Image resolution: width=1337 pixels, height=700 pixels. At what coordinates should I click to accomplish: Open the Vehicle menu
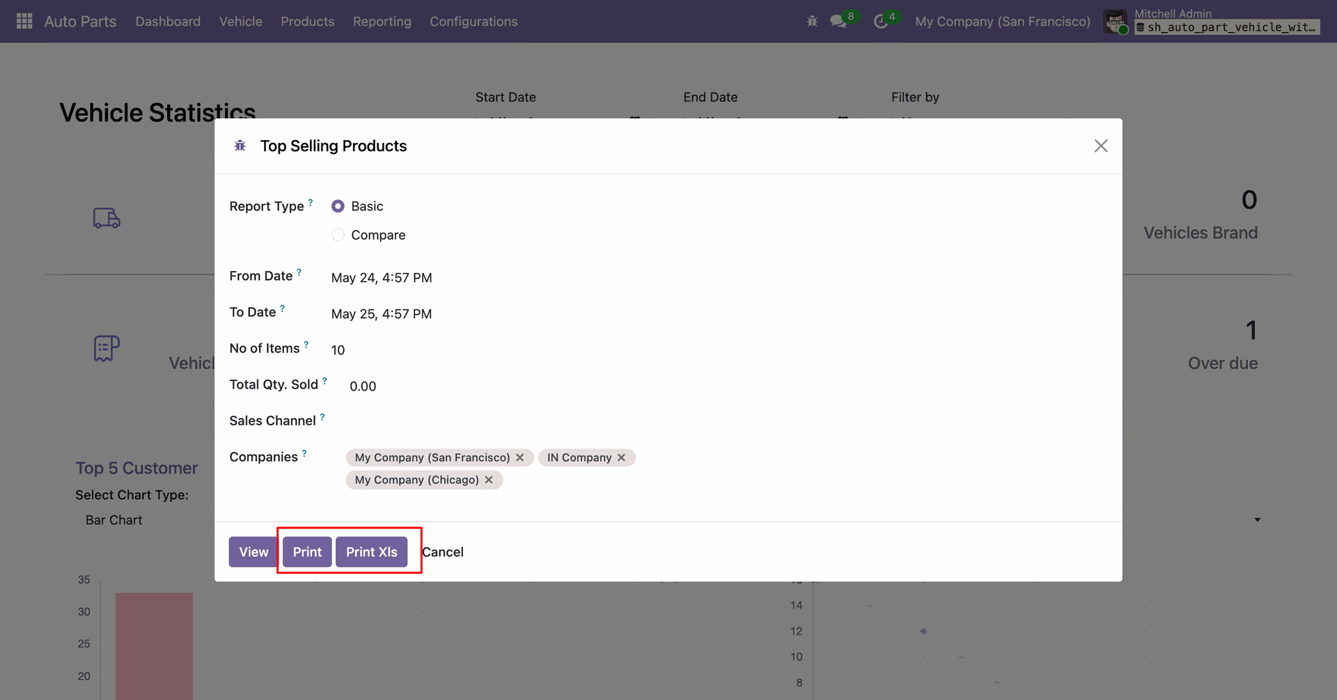point(241,22)
